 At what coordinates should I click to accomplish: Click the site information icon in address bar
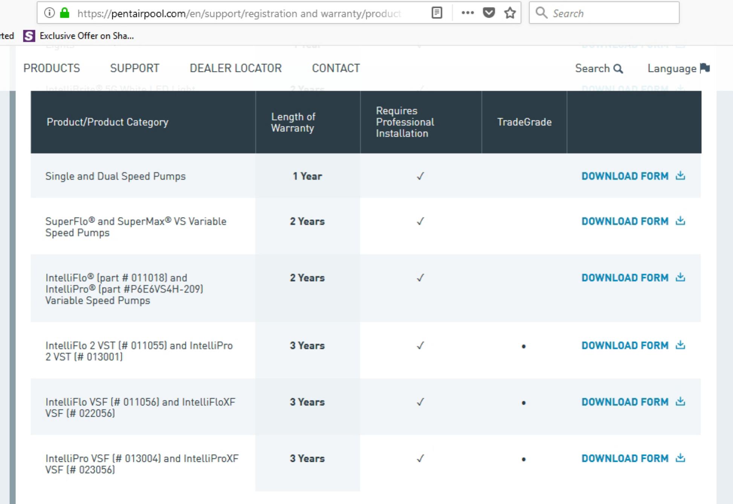click(49, 13)
